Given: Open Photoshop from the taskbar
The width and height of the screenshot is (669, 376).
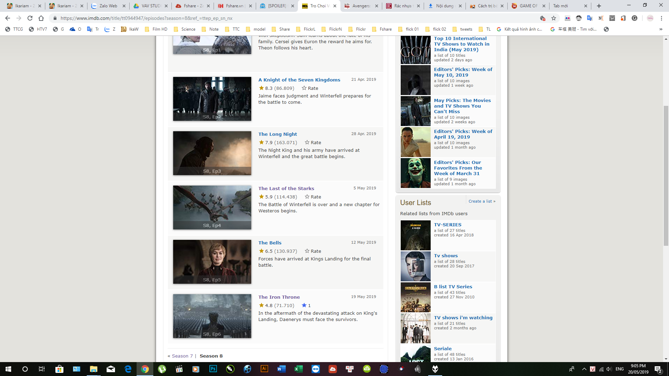Looking at the screenshot, I should tap(213, 369).
